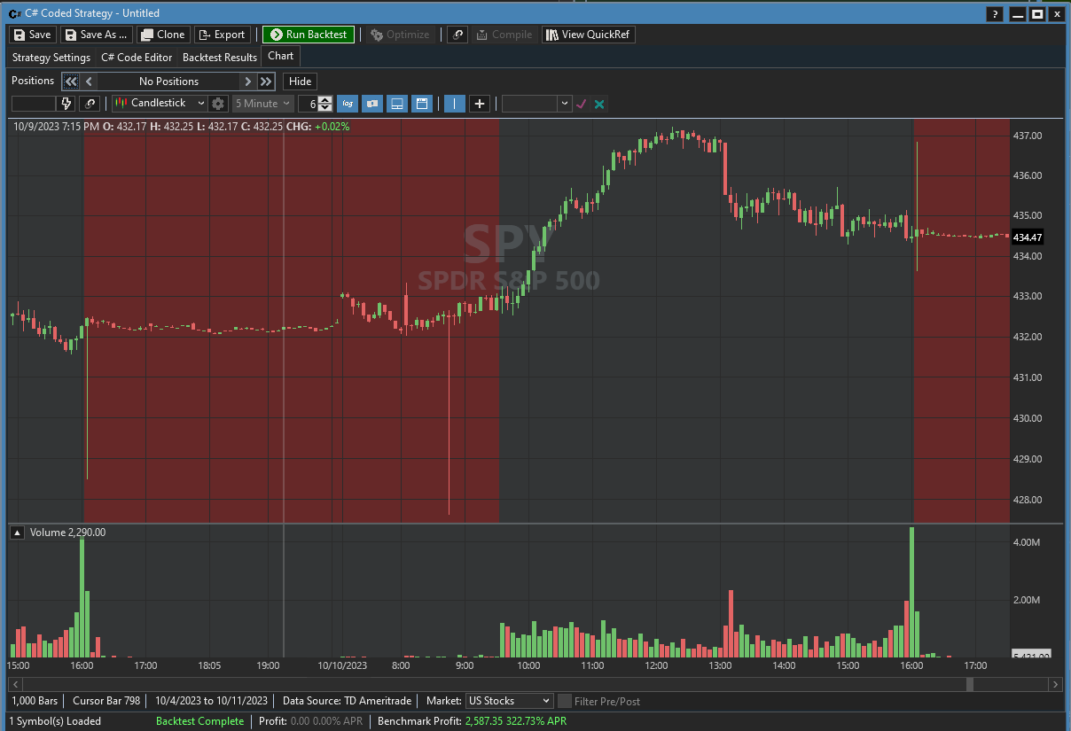Open View QuickRef
The width and height of the screenshot is (1071, 731).
(x=589, y=35)
